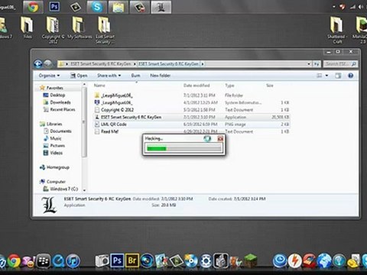
Task: Sort by the Name column header
Action: point(99,86)
